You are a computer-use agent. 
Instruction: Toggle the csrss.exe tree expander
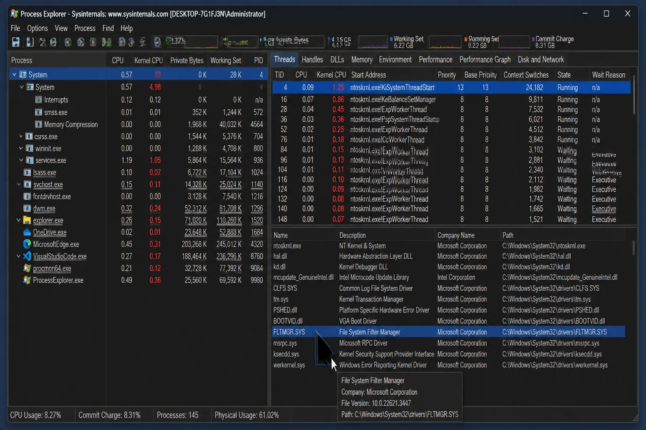21,136
